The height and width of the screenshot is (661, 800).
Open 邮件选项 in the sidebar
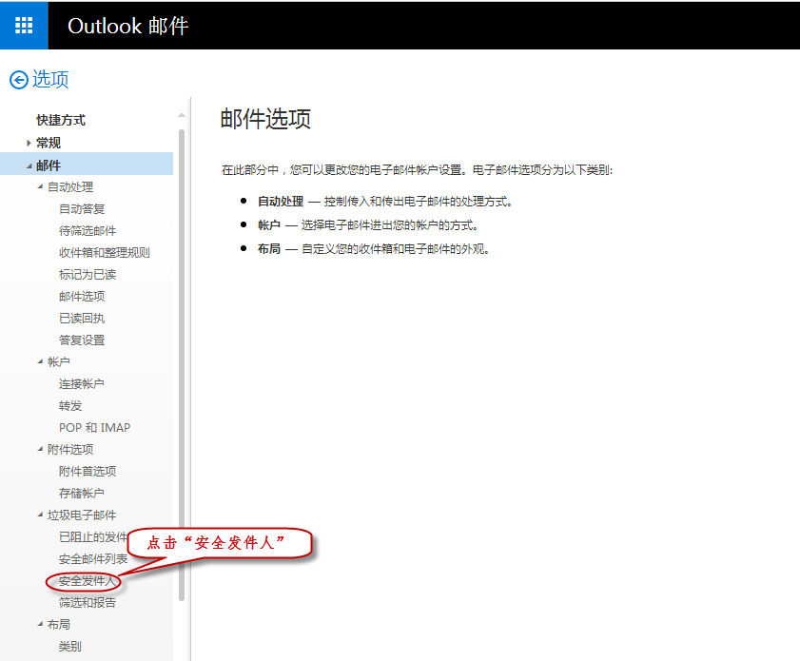tap(82, 297)
